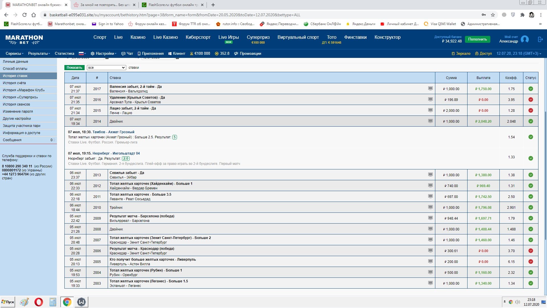This screenshot has height=308, width=547.
Task: Expand bet 2014 Двойник row
Action: (116, 121)
